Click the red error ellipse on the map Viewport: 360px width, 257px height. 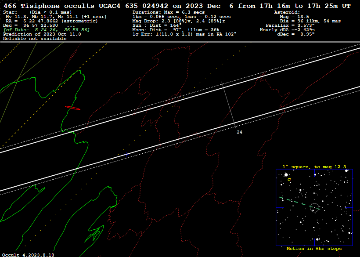pos(73,108)
